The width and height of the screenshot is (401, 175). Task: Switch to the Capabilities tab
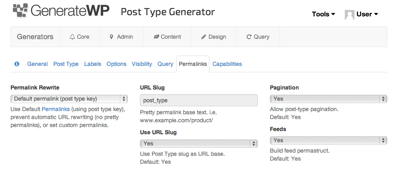pos(227,64)
